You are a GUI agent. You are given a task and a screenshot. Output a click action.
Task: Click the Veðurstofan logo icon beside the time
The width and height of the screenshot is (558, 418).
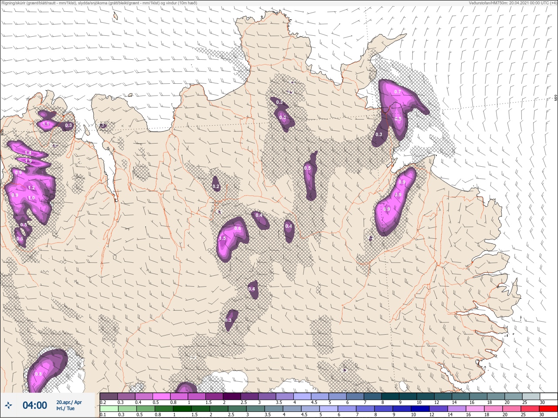tap(8, 406)
